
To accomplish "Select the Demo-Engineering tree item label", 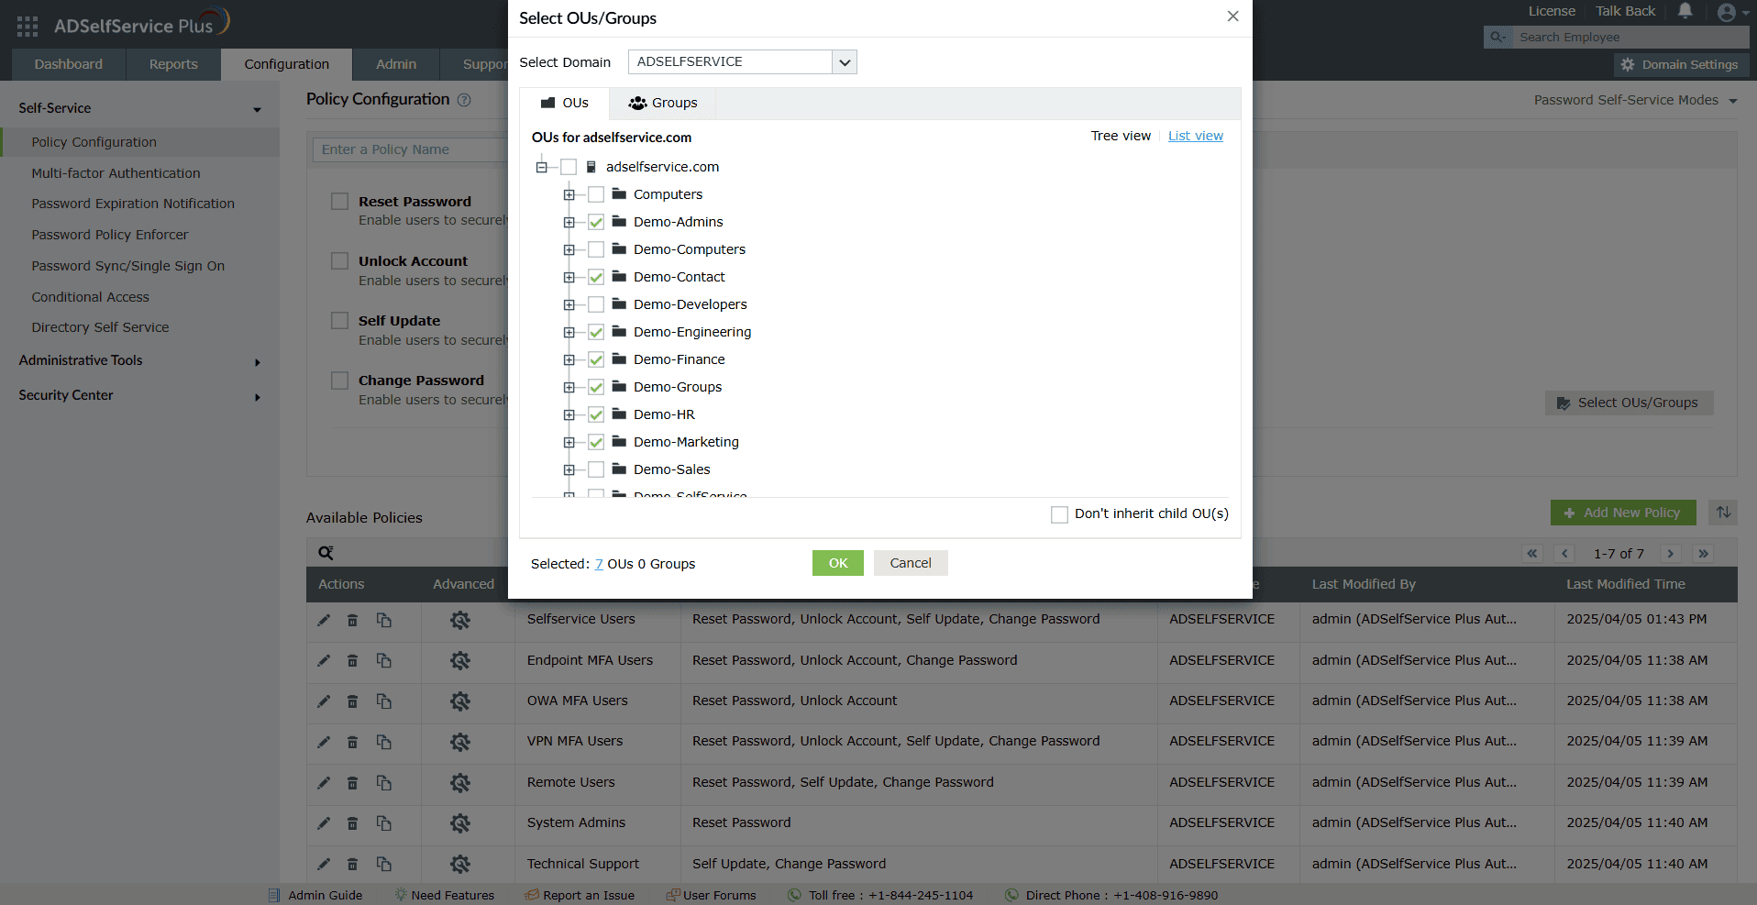I will 692,332.
